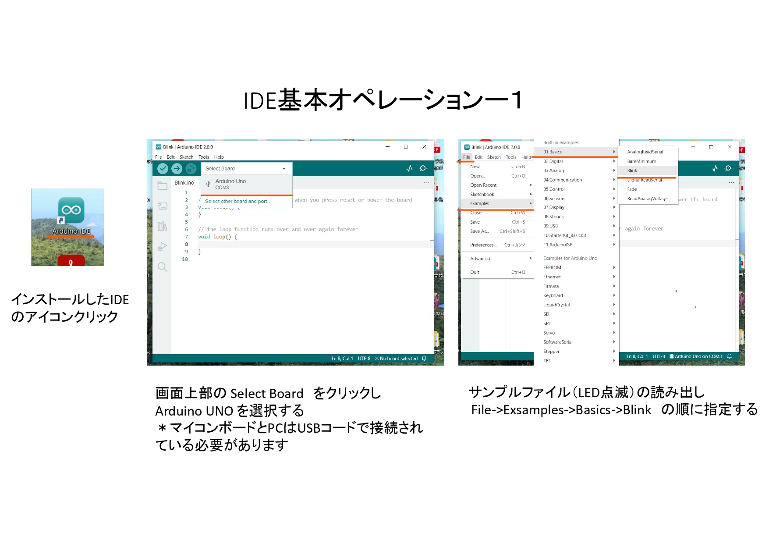Viewport: 769px width, 544px height.
Task: Open Preferences... from the File menu
Action: 497,245
